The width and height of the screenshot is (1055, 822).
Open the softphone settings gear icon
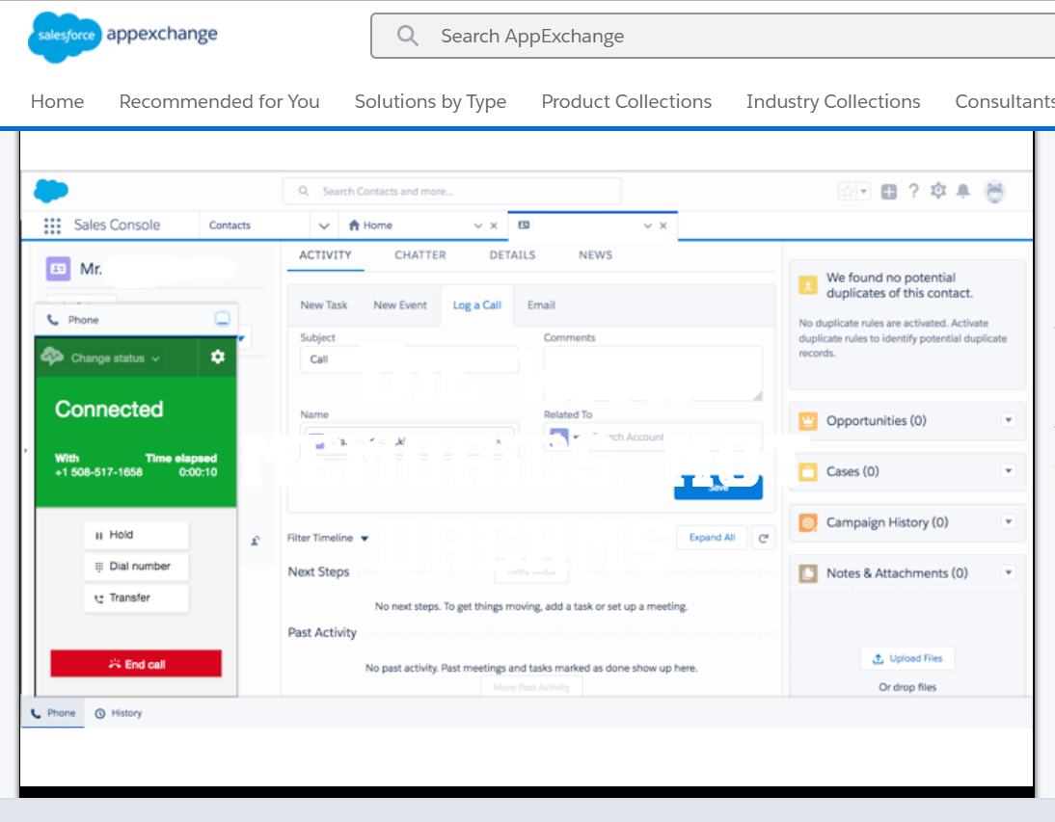click(217, 357)
